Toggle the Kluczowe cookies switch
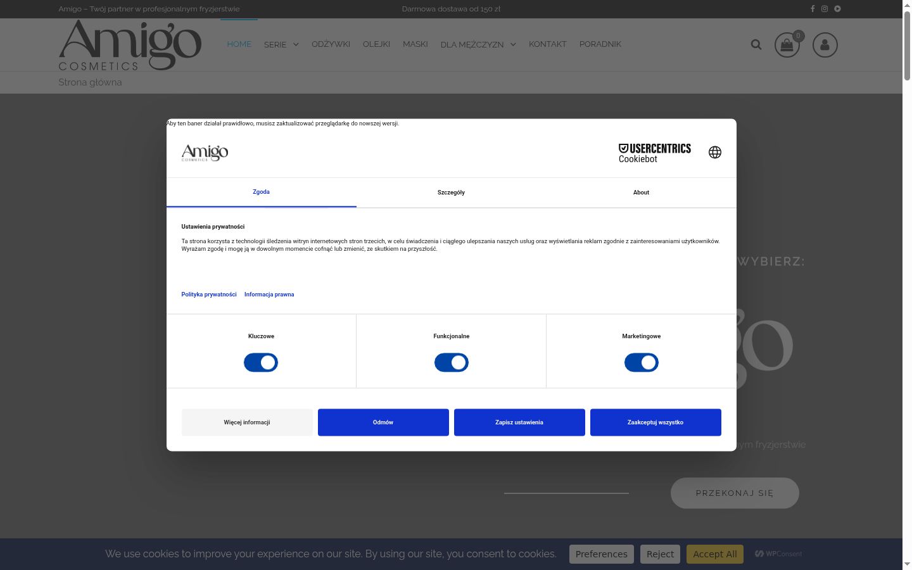912x570 pixels. (x=261, y=362)
